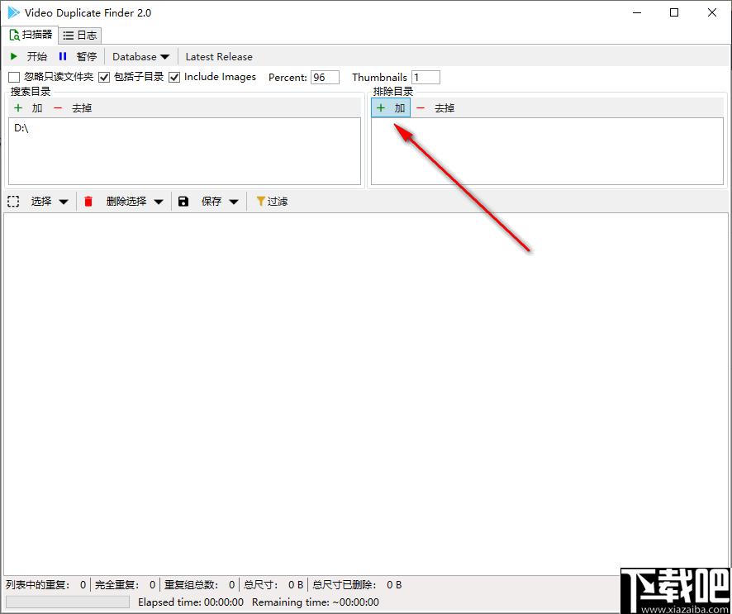Start scan with green play icon
Screen dimensions: 732x614
[x=14, y=56]
